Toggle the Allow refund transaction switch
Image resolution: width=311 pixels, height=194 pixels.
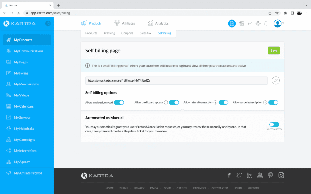pyautogui.click(x=224, y=102)
